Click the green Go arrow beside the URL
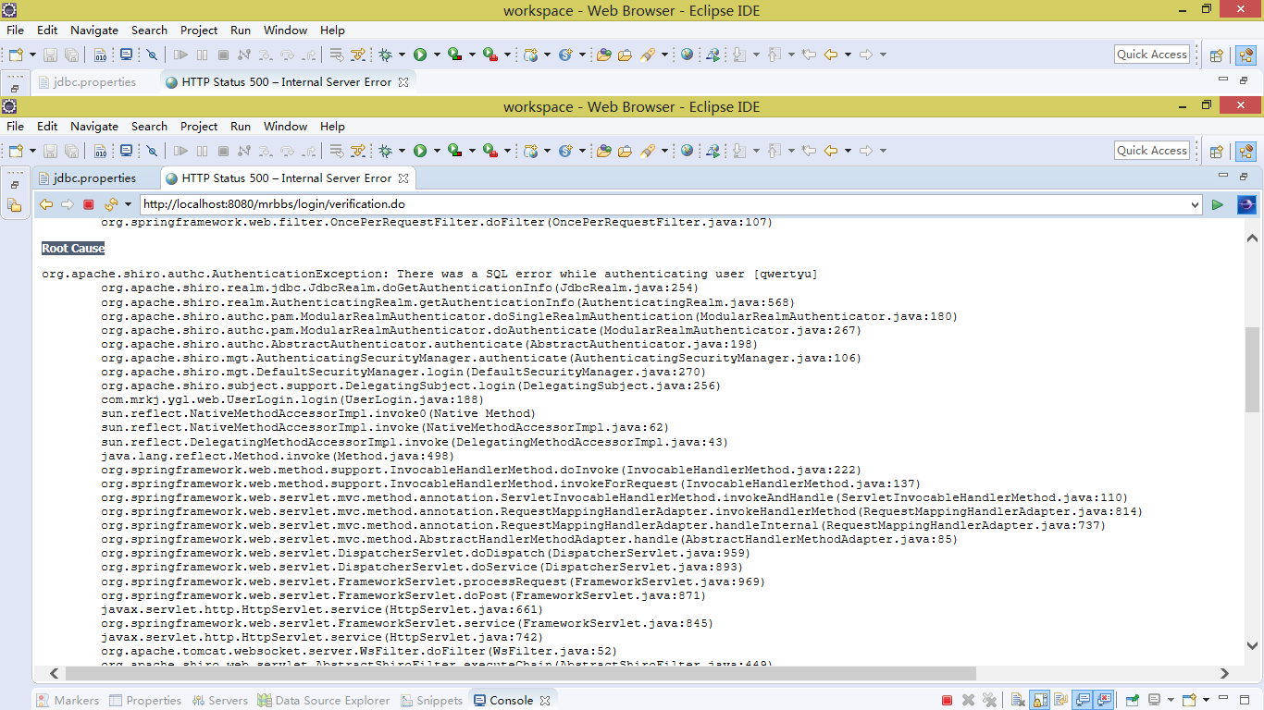Image resolution: width=1264 pixels, height=710 pixels. (1218, 204)
